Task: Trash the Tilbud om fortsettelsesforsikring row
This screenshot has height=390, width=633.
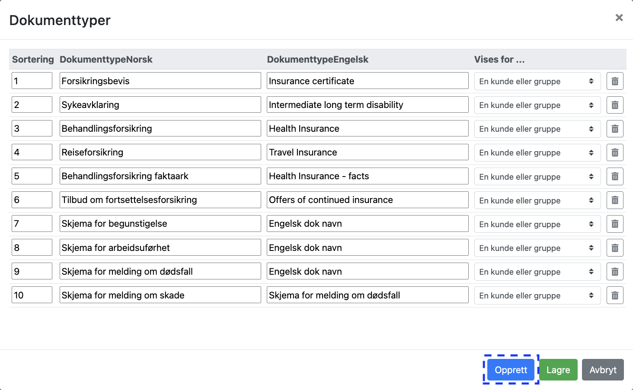Action: click(x=614, y=200)
